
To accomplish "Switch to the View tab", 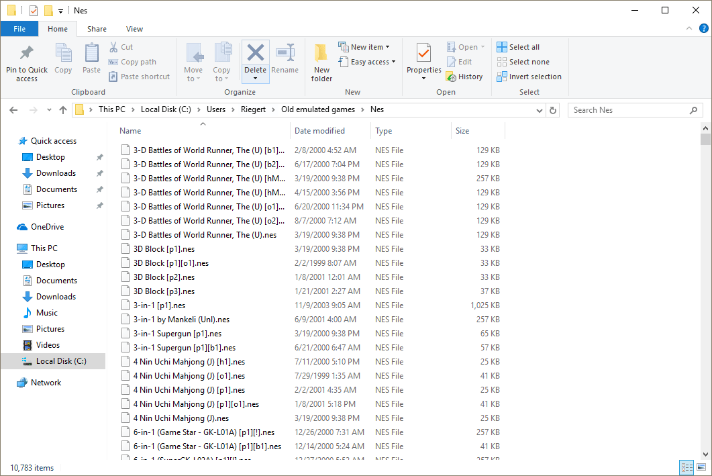I will (x=134, y=29).
